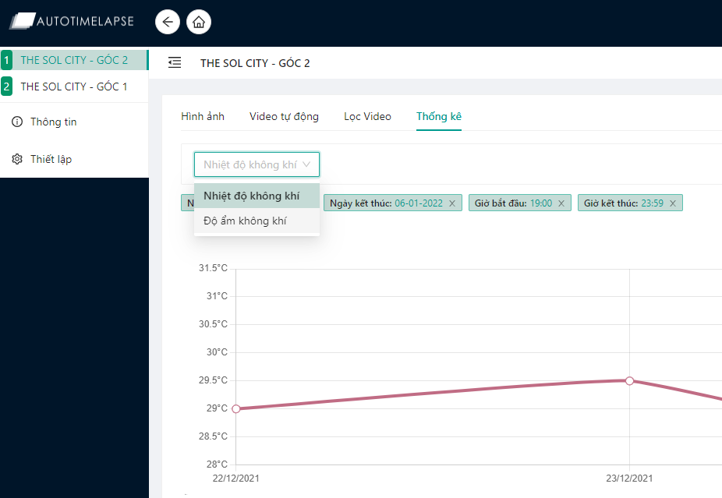
Task: Click the info icon beside Thông tin
Action: tap(17, 122)
